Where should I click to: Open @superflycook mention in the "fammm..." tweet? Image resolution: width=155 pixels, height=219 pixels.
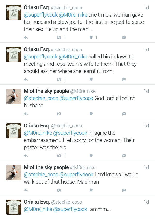click(x=70, y=209)
